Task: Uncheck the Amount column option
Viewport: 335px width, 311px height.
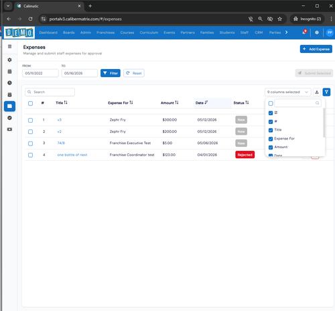Action: pyautogui.click(x=271, y=147)
